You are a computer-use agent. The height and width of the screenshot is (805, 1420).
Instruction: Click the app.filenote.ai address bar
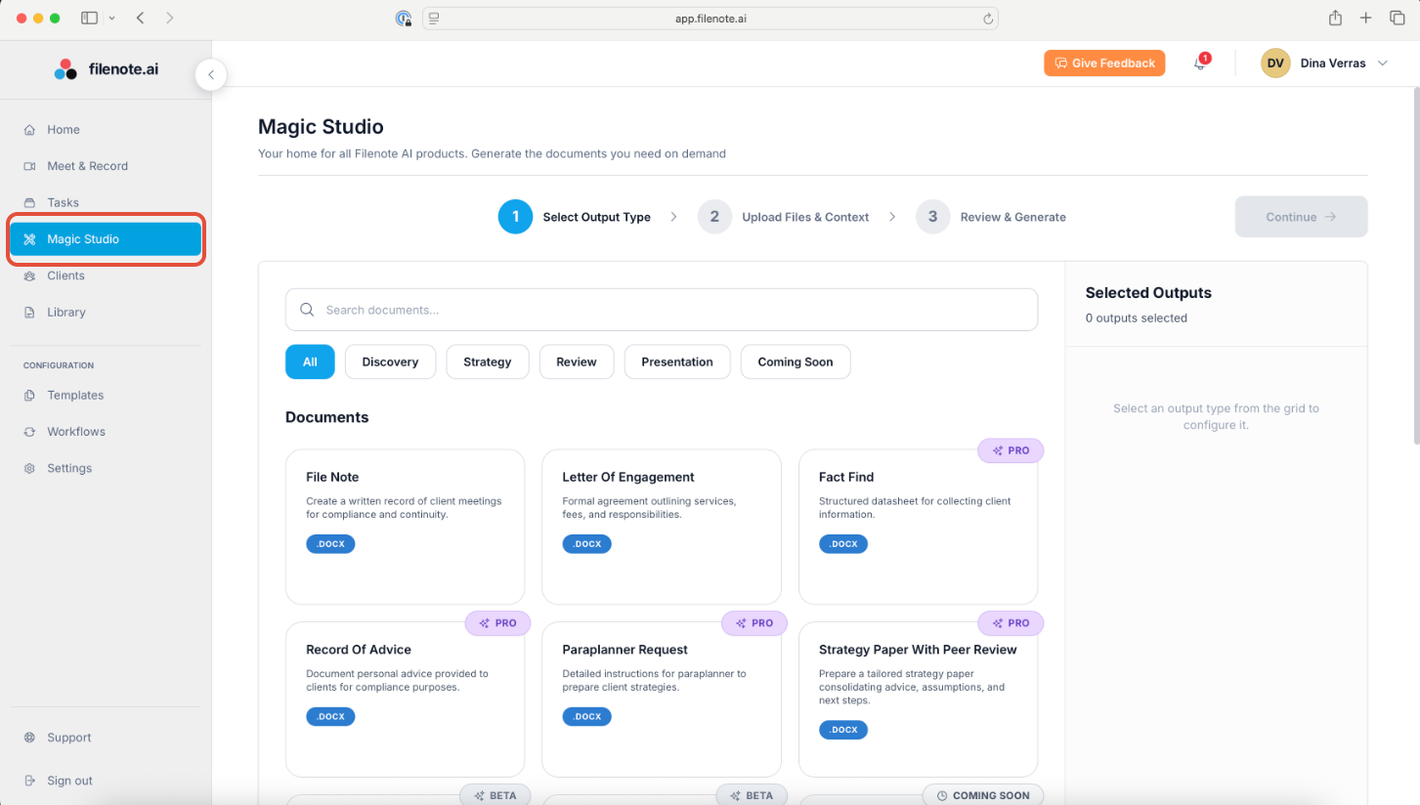coord(710,19)
